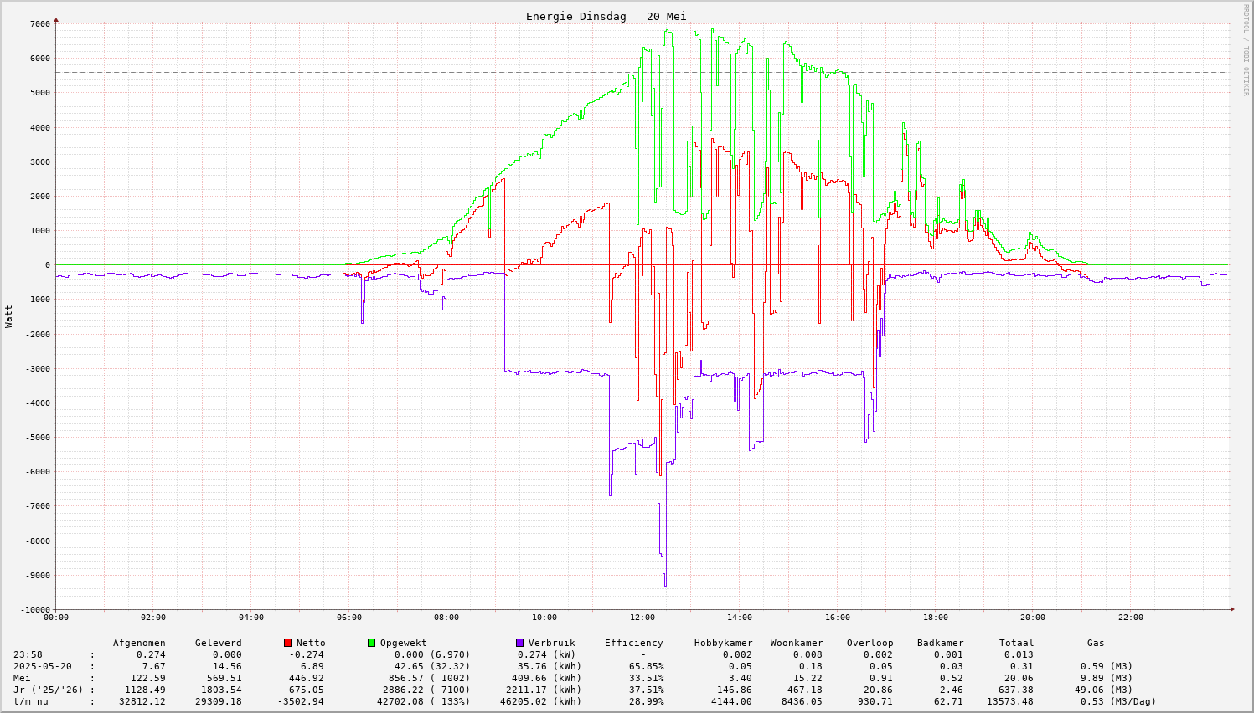The width and height of the screenshot is (1254, 713).
Task: Click the 't/m nu' row label
Action: pyautogui.click(x=30, y=701)
